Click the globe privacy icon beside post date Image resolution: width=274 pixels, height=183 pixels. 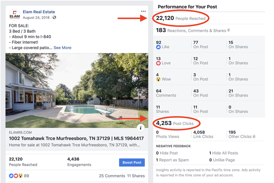pos(54,17)
